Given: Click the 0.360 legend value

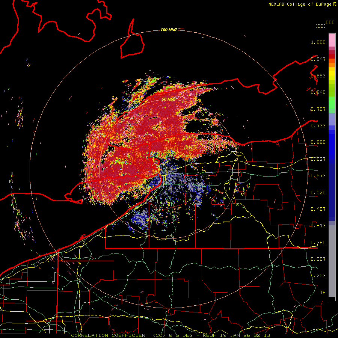Looking at the screenshot, I should [318, 242].
